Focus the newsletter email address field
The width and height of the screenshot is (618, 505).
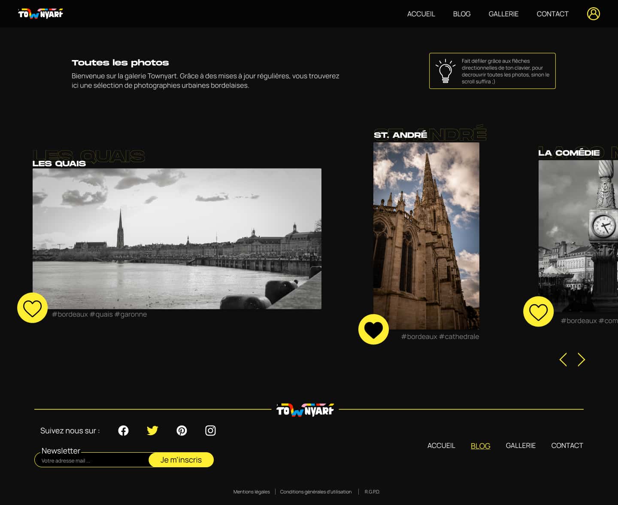(x=92, y=460)
